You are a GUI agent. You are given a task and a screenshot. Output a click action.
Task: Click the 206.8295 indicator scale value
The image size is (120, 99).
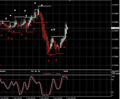click(x=115, y=71)
